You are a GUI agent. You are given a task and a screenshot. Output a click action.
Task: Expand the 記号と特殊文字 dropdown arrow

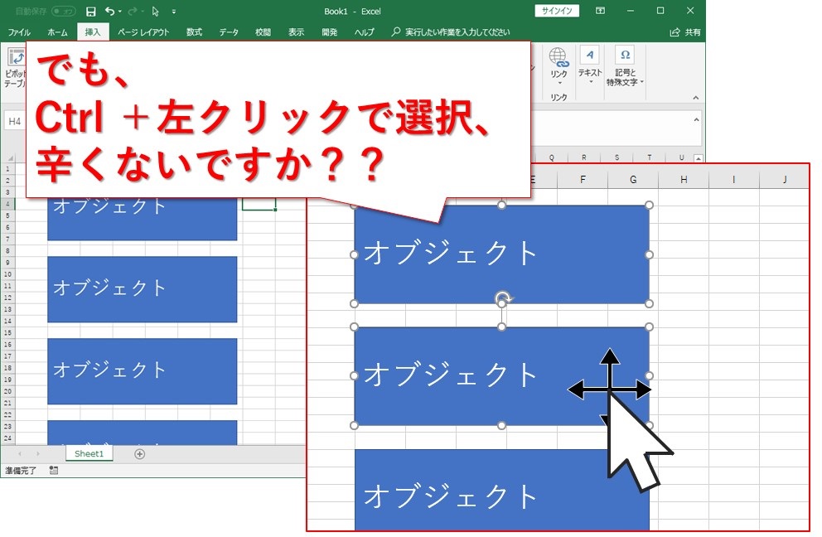pyautogui.click(x=642, y=81)
